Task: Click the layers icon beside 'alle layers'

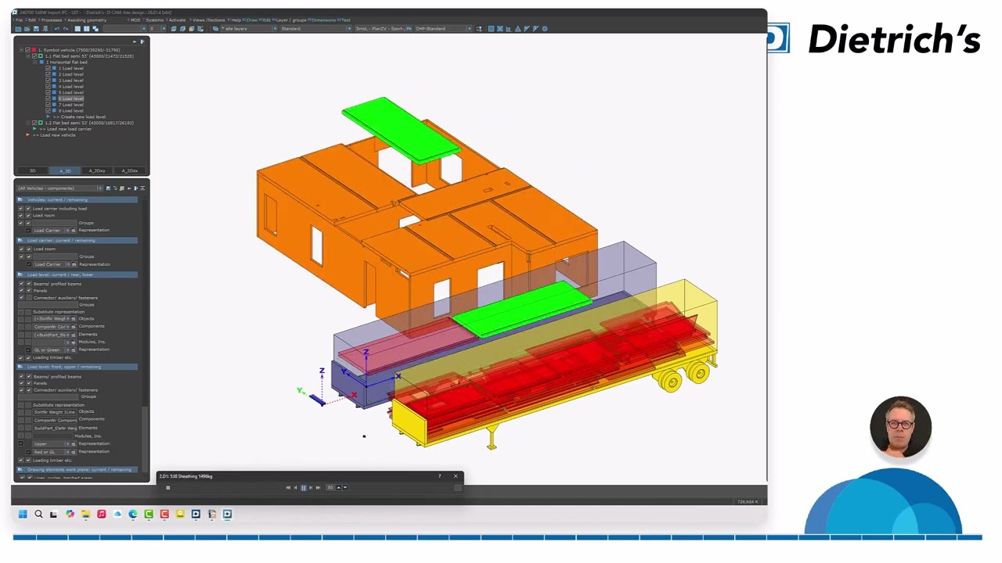Action: (215, 29)
